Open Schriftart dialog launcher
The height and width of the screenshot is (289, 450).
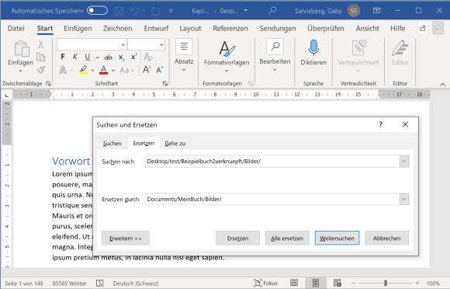coord(165,84)
